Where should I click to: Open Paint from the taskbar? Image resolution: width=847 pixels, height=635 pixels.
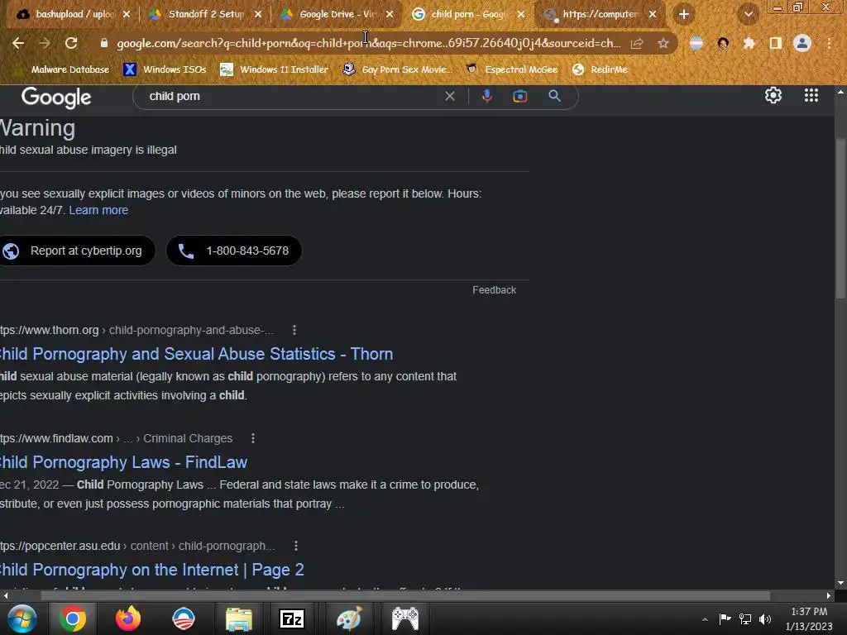[349, 618]
